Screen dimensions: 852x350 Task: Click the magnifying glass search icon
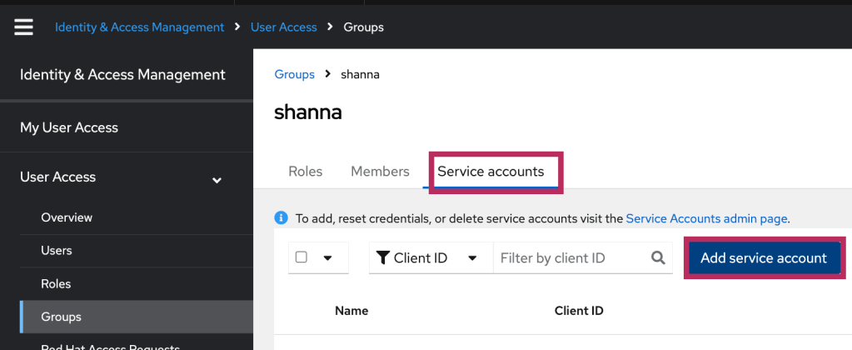[x=658, y=258]
